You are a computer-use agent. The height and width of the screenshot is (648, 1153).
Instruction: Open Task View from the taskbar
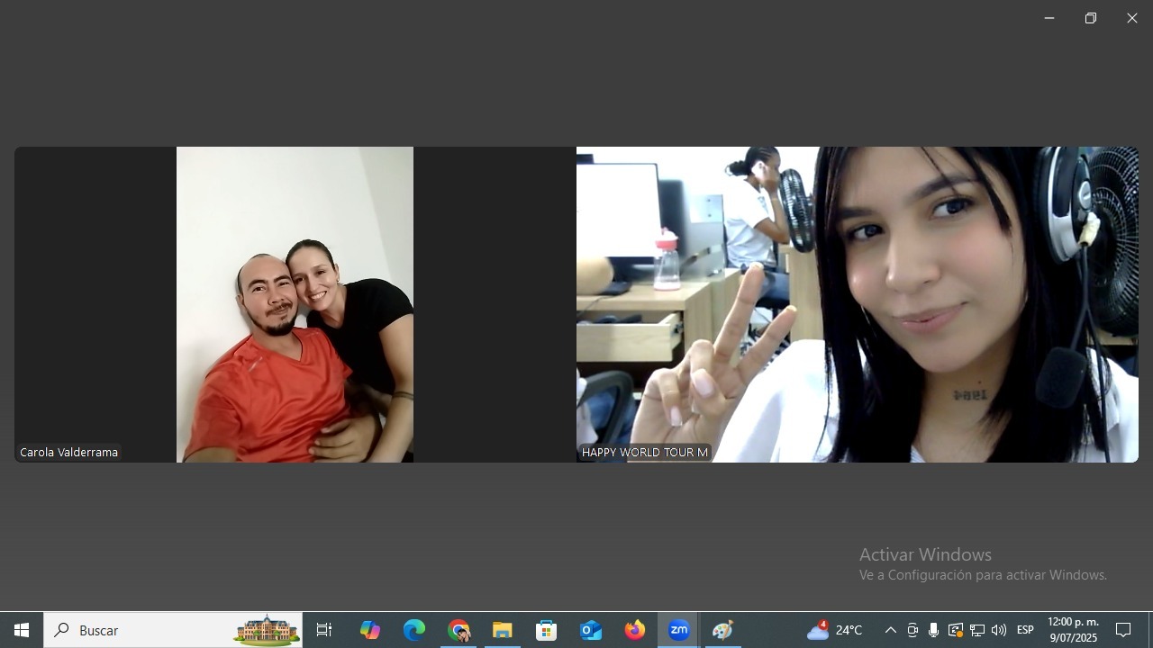(x=324, y=630)
